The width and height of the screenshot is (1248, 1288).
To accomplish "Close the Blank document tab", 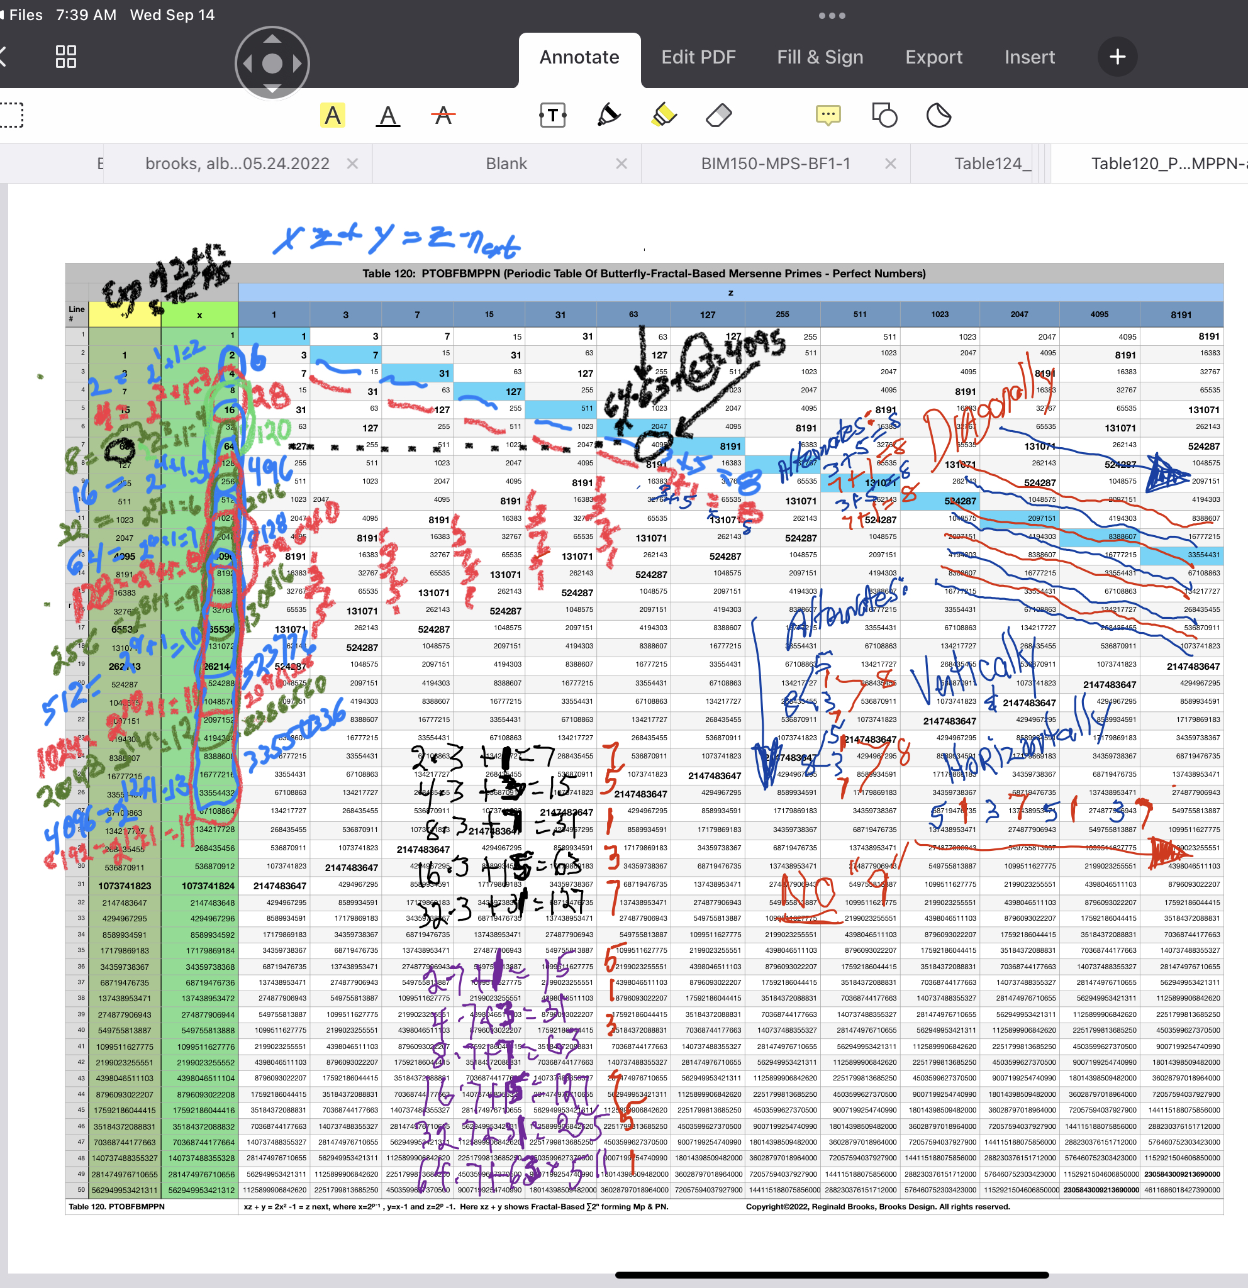I will 621,164.
